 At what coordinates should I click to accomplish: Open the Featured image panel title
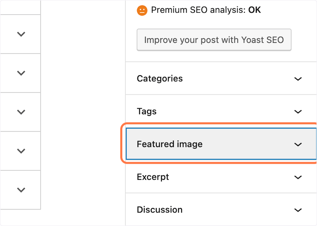(170, 144)
